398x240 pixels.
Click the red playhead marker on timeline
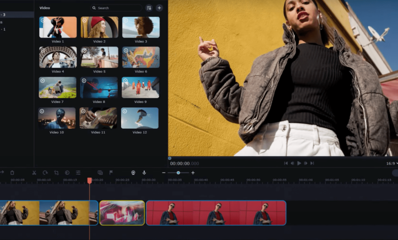coord(89,181)
